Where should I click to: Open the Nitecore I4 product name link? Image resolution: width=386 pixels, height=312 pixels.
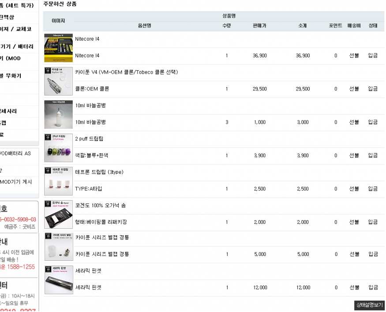click(x=87, y=39)
